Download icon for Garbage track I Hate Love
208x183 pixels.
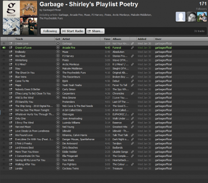pyautogui.click(x=58, y=43)
